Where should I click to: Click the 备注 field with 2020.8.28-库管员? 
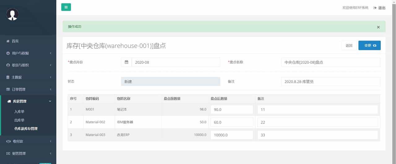point(331,81)
